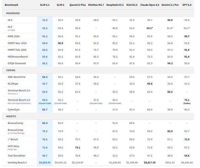Click the DeepSeek-V3.2 column header
Screen dimensions: 200x168
point(115,5)
